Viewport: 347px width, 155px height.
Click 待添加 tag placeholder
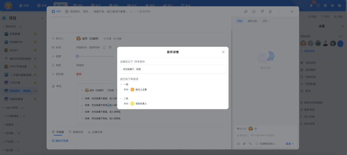pyautogui.click(x=80, y=65)
